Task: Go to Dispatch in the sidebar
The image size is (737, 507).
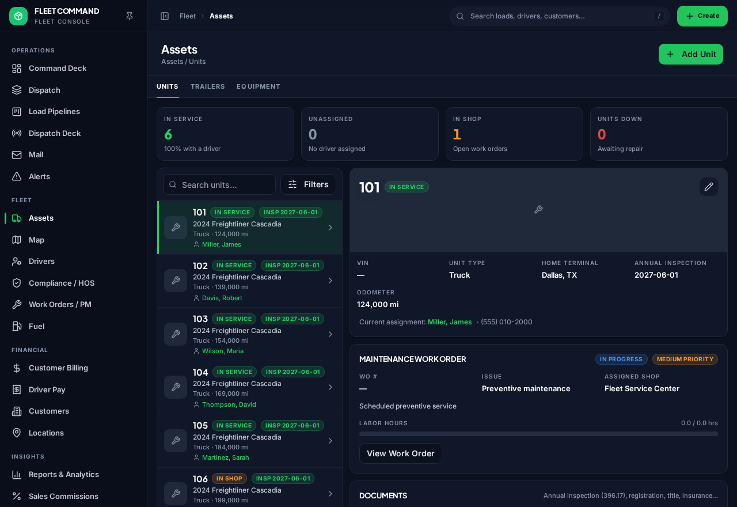Action: coord(74,90)
